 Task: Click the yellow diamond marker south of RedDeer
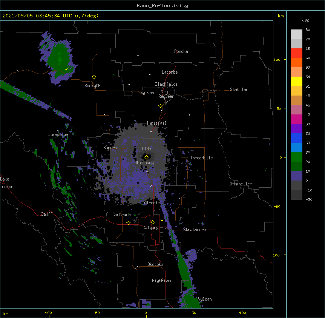coord(161,106)
